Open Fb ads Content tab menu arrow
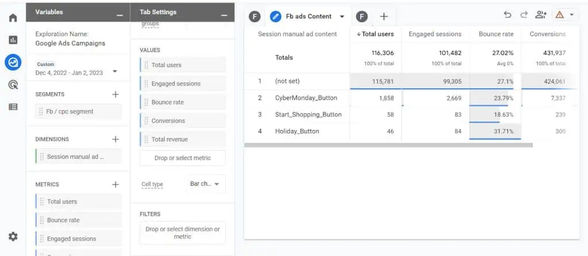 coord(342,17)
